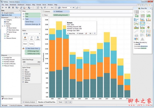This screenshot has height=108, width=154.
Task: Click the left date range slider handle
Action: tap(27, 64)
